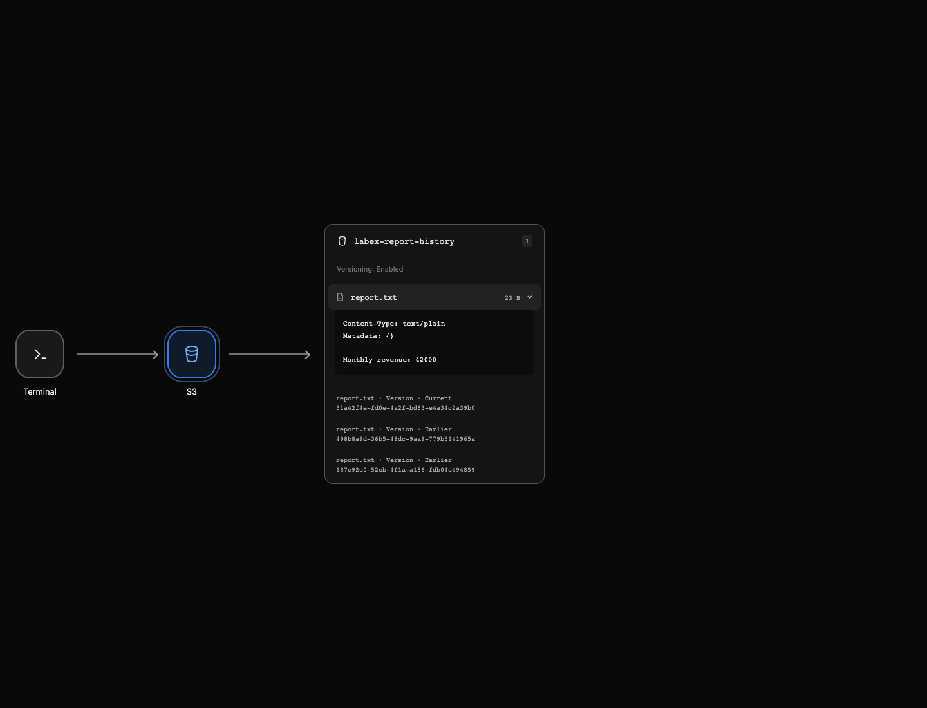This screenshot has height=708, width=927.
Task: Click the file icon next to report.txt
Action: coord(341,297)
